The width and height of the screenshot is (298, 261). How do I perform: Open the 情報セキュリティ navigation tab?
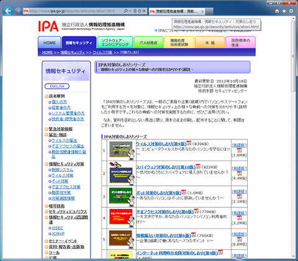(x=79, y=42)
